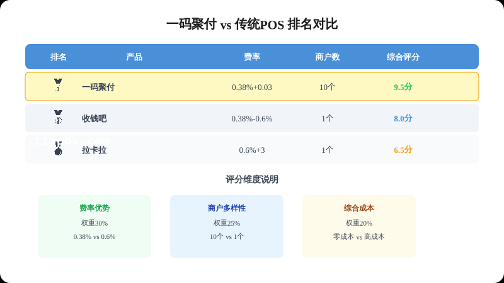
Task: Open the 商户多样性 card heading
Action: click(227, 208)
